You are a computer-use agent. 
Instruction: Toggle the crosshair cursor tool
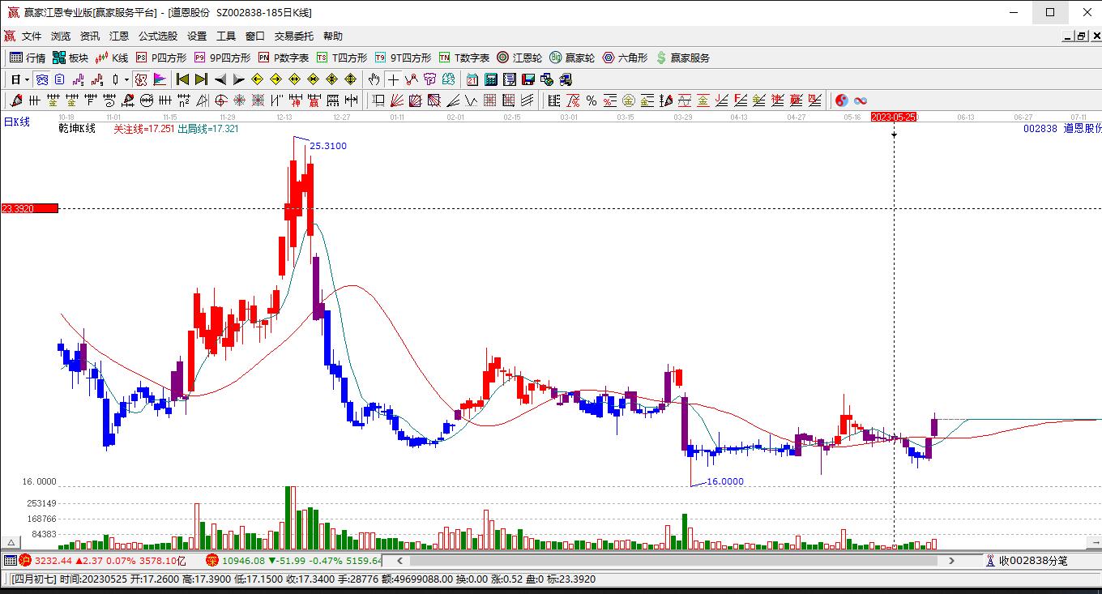coord(393,79)
